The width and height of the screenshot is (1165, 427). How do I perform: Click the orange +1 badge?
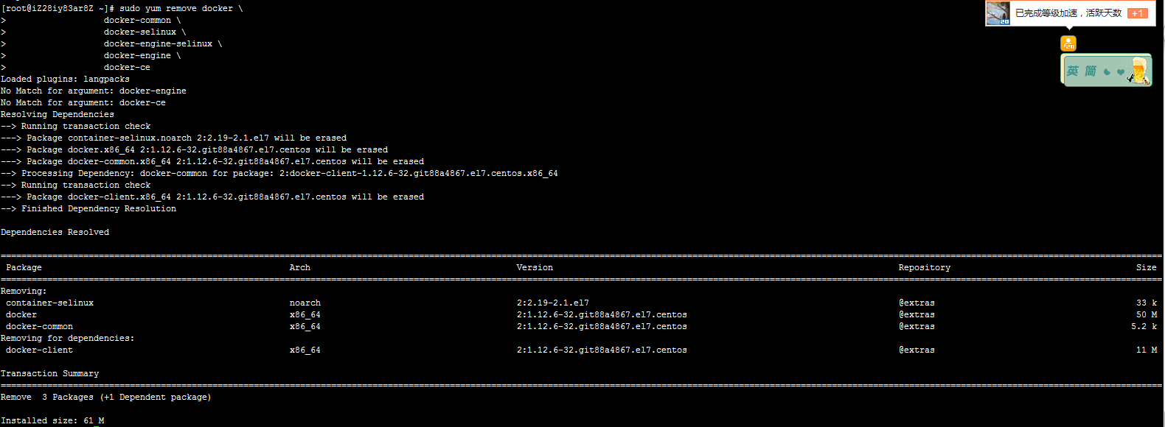click(1137, 13)
